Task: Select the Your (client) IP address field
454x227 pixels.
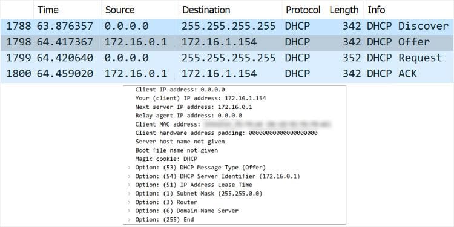Action: pyautogui.click(x=200, y=99)
